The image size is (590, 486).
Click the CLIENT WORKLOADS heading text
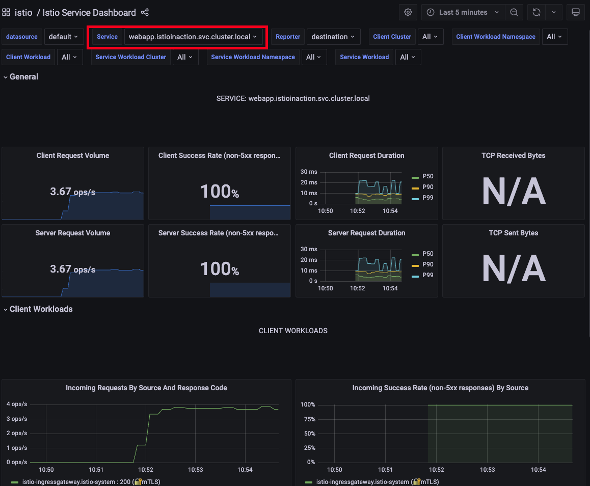[x=293, y=331]
